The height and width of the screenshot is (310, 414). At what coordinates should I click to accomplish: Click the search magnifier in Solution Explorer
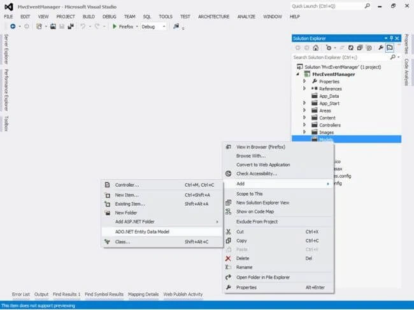[x=393, y=57]
